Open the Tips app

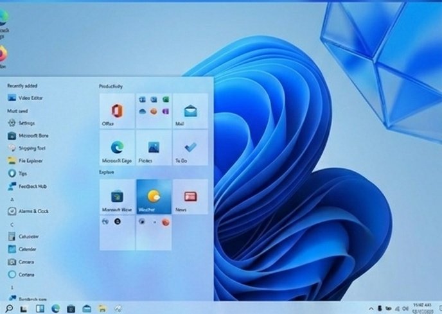click(x=17, y=173)
